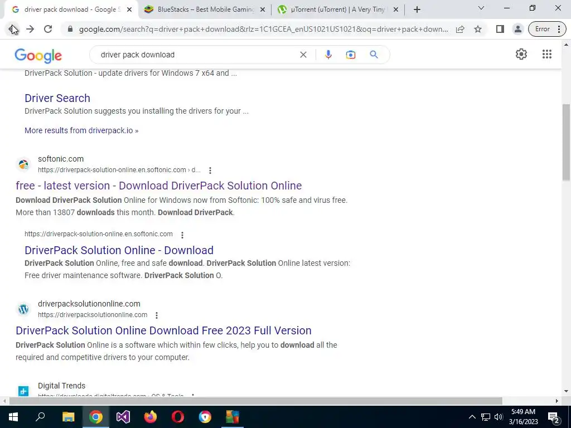Screen dimensions: 571x428
Task: Open DriverPack Solution Online Download Free 2023 link
Action: pyautogui.click(x=163, y=330)
